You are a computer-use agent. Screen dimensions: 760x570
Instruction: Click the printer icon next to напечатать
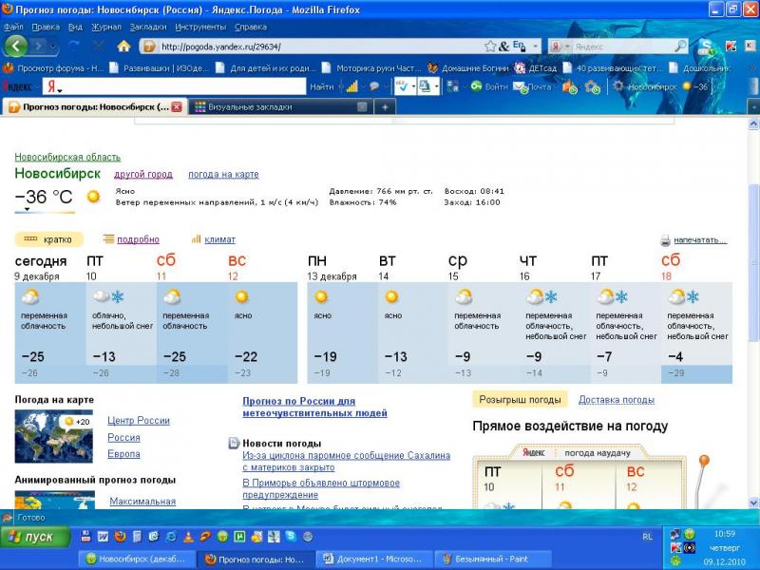666,240
